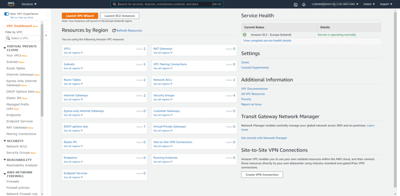
Task: Open Your VPCs in the sidebar
Action: (x=14, y=55)
